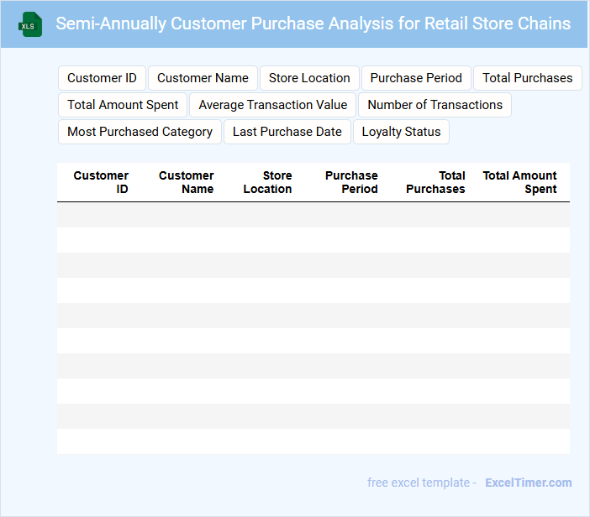This screenshot has width=590, height=517.
Task: Click the Store Location tag
Action: tap(309, 78)
